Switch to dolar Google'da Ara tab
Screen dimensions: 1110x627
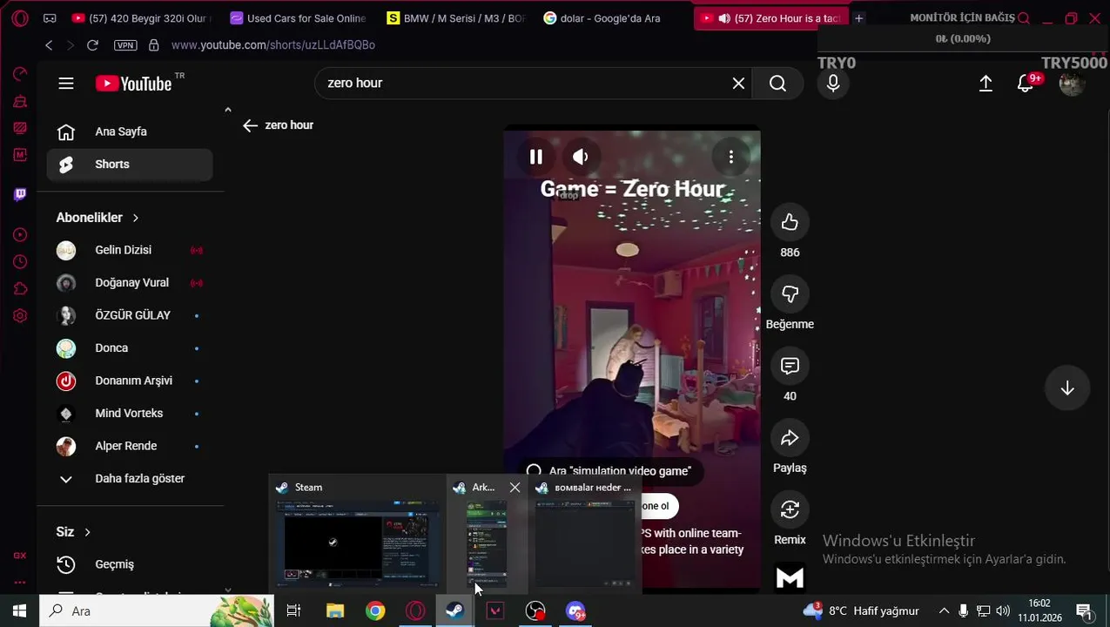[x=613, y=18]
